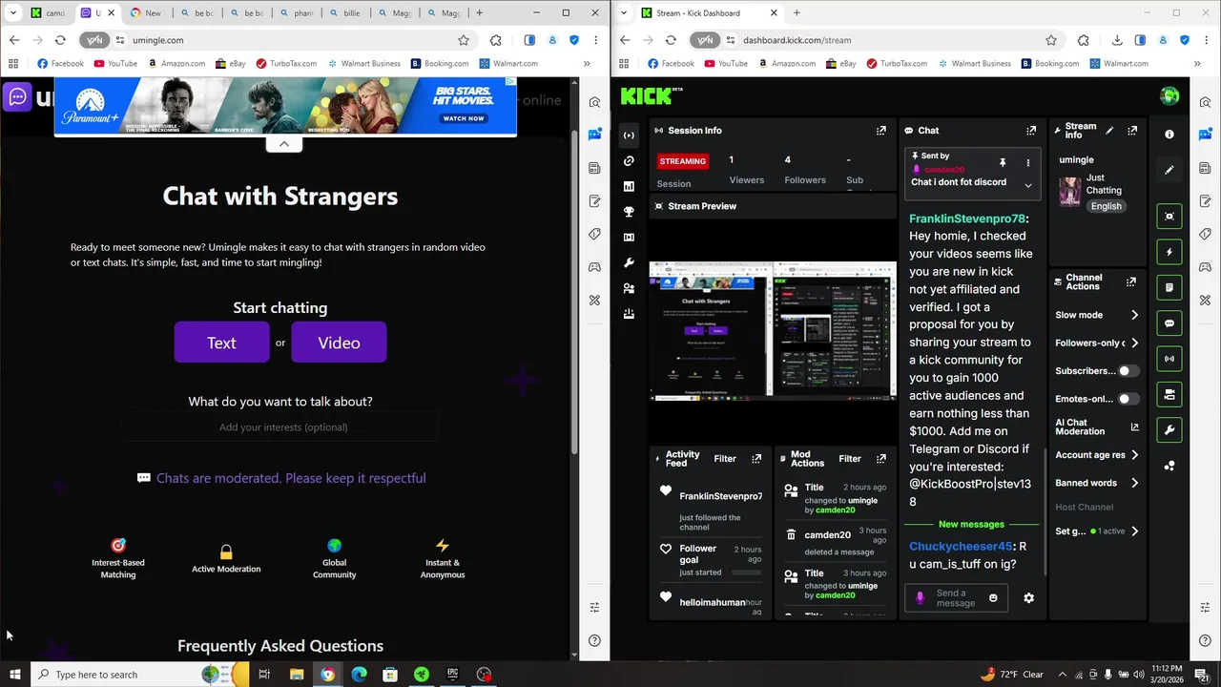Click Add your interests field

280,427
